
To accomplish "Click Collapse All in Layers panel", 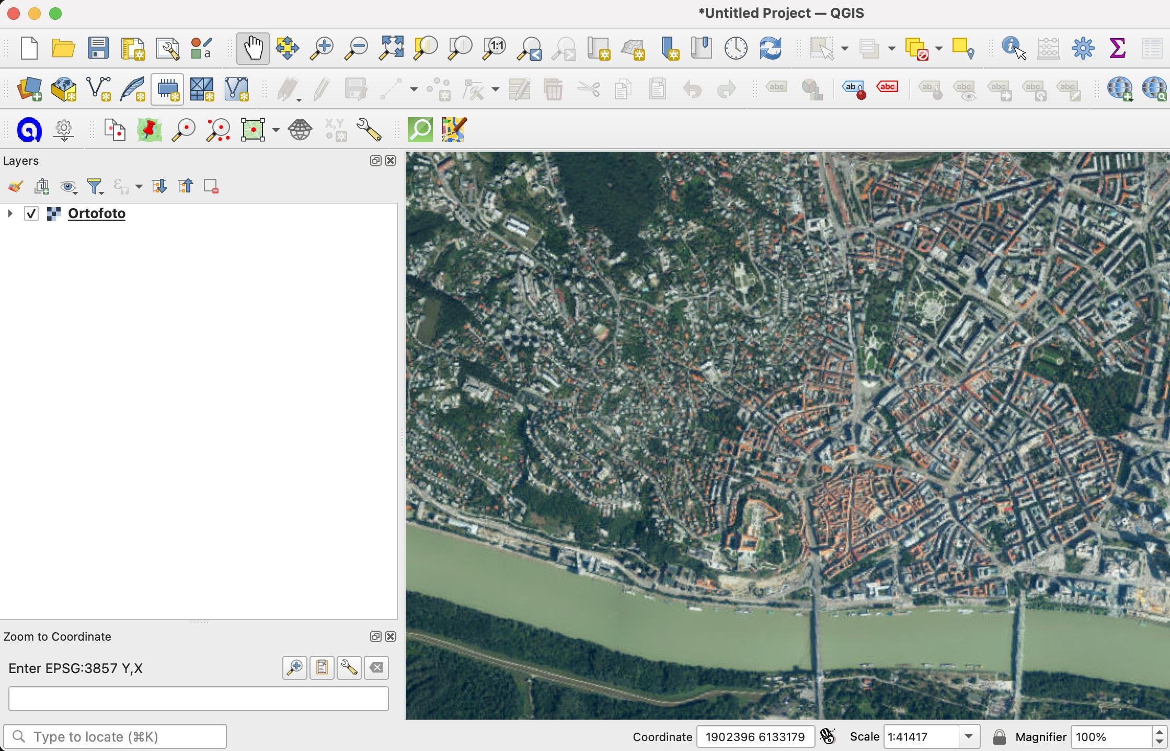I will pyautogui.click(x=185, y=186).
